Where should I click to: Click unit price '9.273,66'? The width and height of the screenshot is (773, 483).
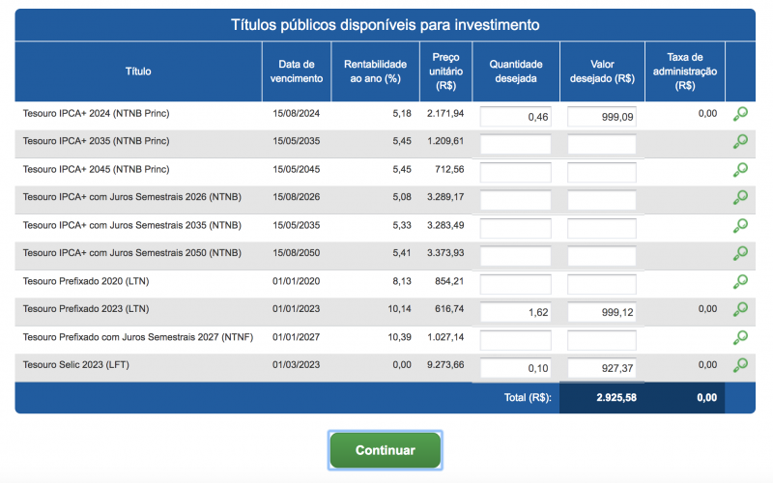click(x=445, y=365)
